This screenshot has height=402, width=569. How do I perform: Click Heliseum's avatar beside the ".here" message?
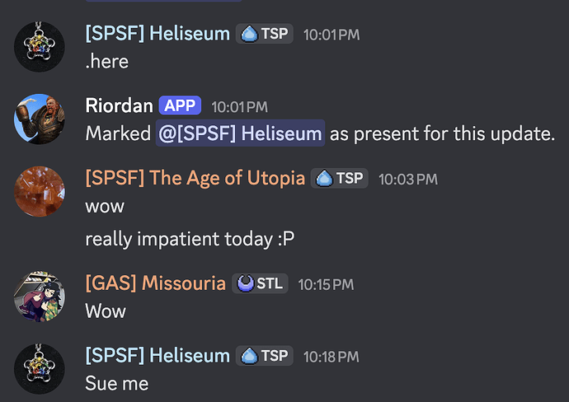click(40, 47)
